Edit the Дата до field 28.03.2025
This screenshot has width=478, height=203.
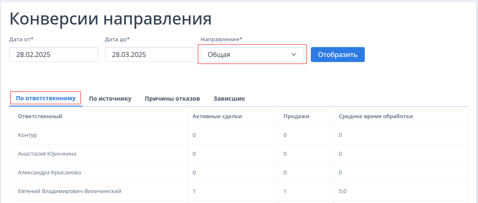coord(150,54)
